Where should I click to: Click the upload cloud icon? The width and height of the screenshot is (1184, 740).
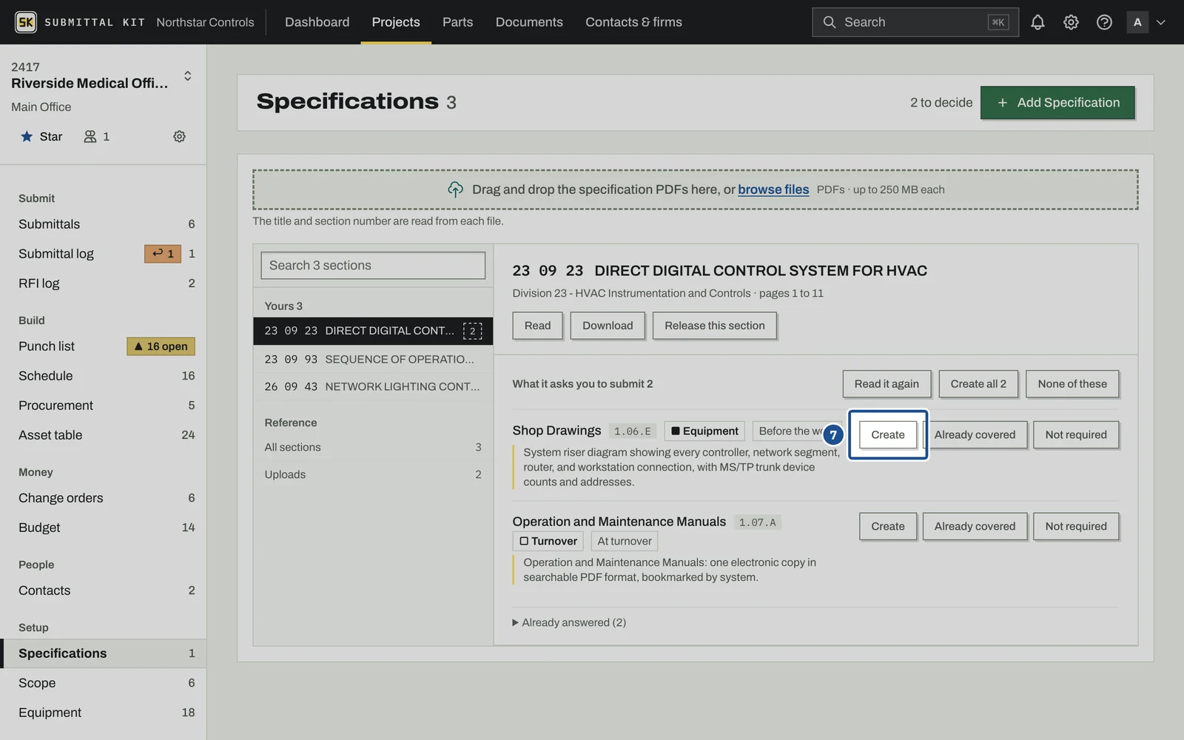point(455,189)
